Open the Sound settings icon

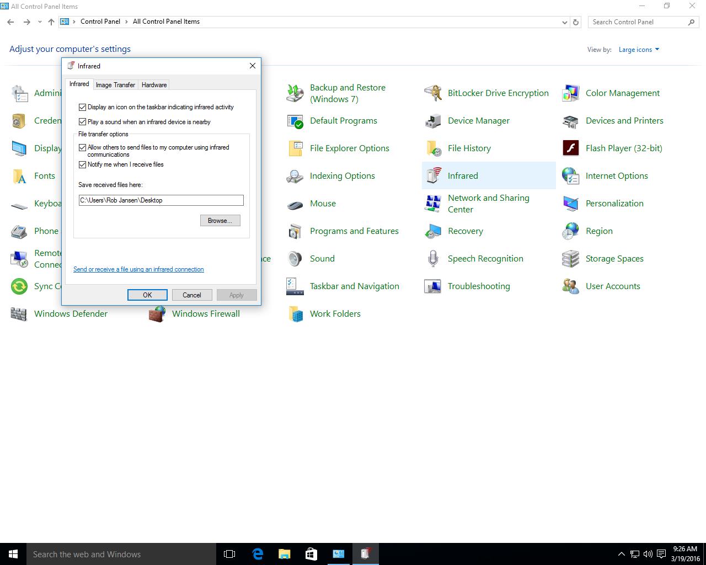295,259
